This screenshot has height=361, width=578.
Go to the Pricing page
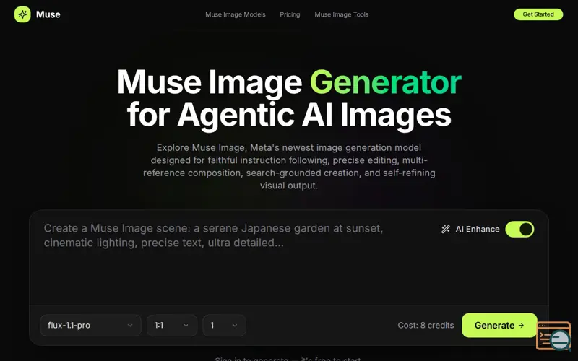click(x=290, y=14)
